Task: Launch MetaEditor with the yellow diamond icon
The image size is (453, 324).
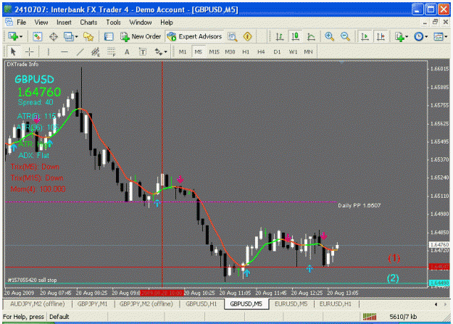Action: [x=248, y=36]
